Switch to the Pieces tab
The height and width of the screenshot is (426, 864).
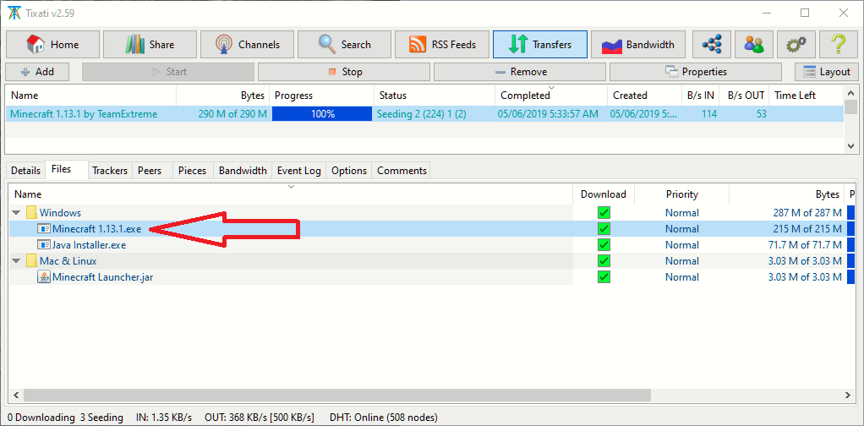[192, 171]
